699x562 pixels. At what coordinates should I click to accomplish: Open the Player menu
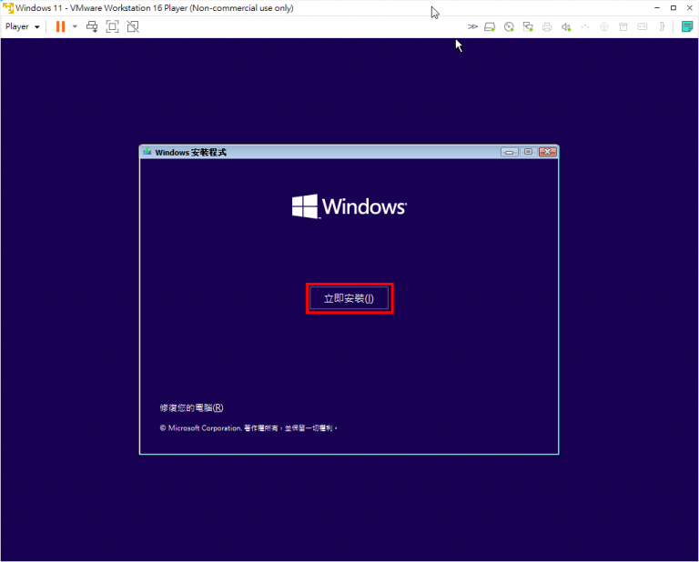coord(22,26)
